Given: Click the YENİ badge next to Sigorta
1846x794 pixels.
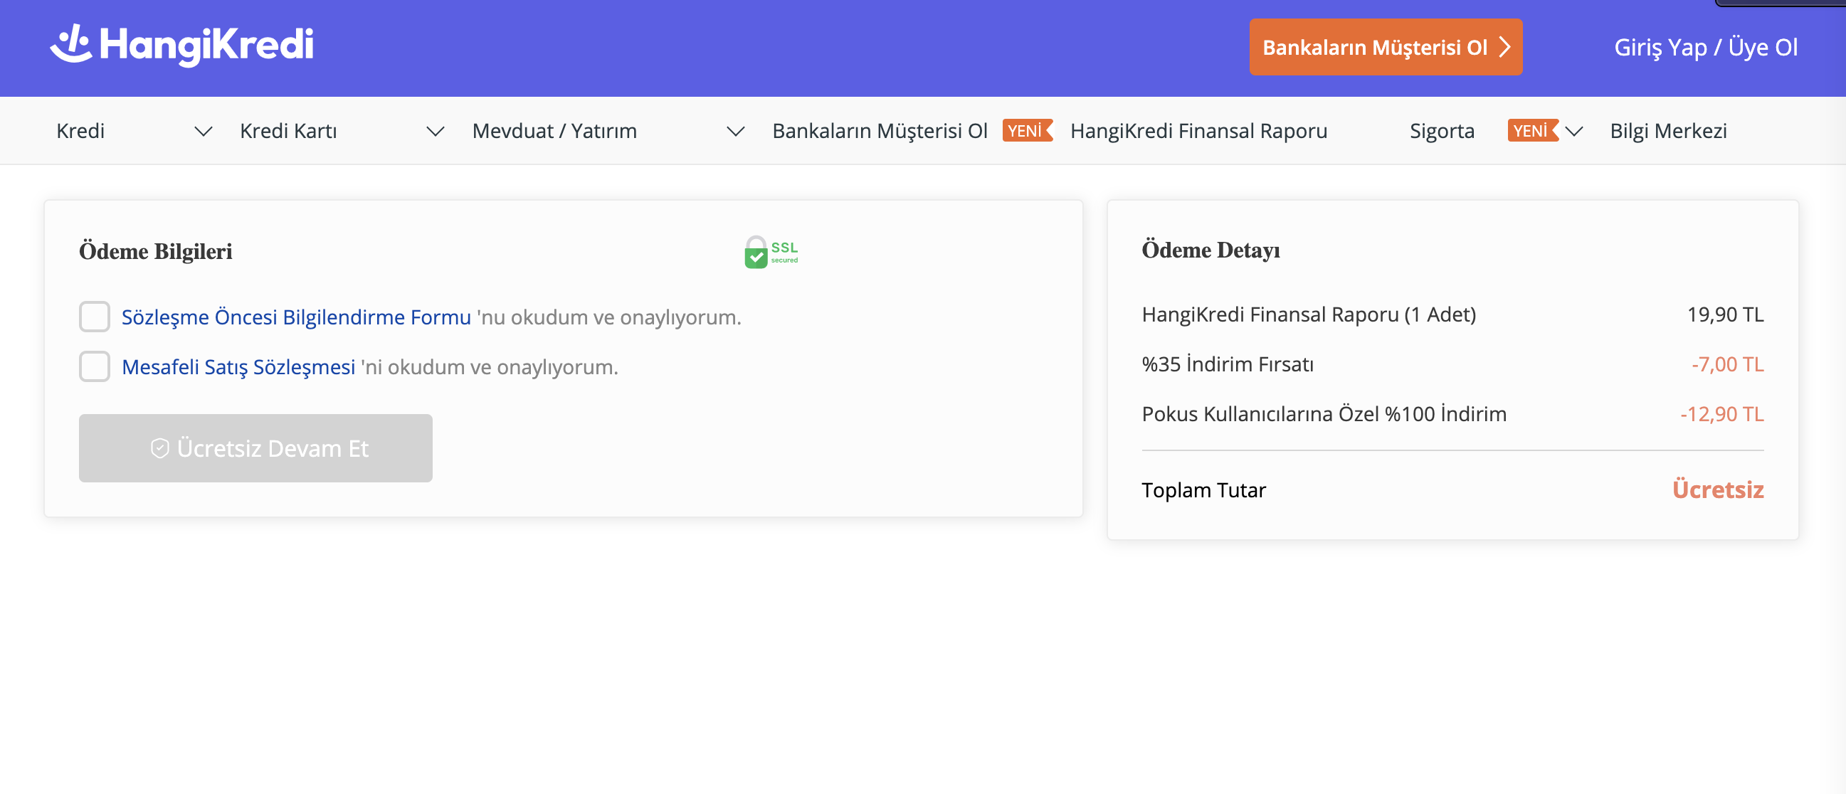Looking at the screenshot, I should [x=1531, y=130].
